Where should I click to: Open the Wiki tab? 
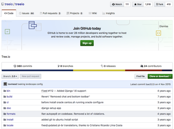point(93,13)
